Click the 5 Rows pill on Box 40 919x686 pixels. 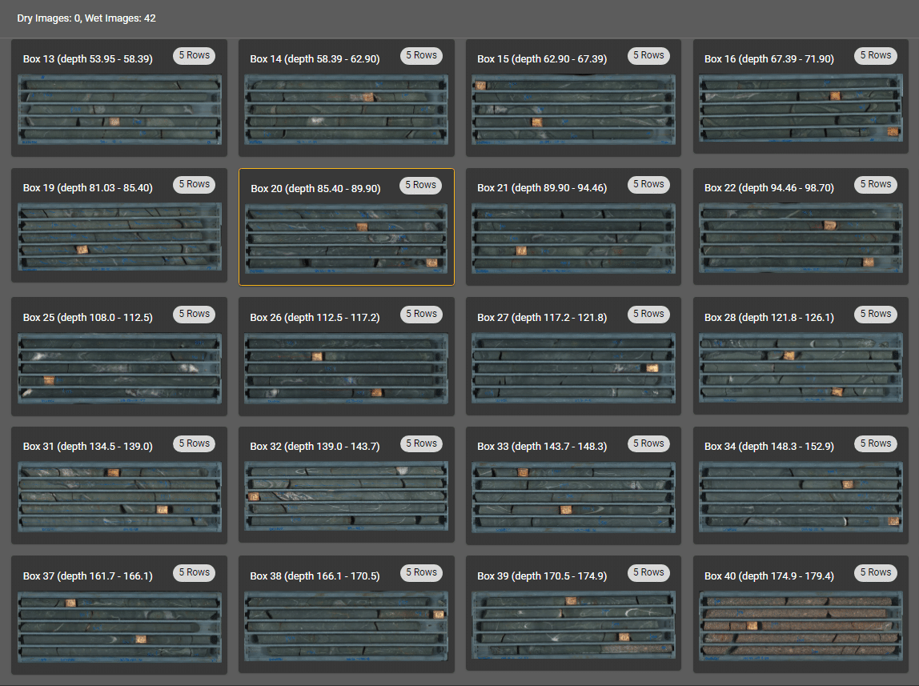pyautogui.click(x=876, y=572)
